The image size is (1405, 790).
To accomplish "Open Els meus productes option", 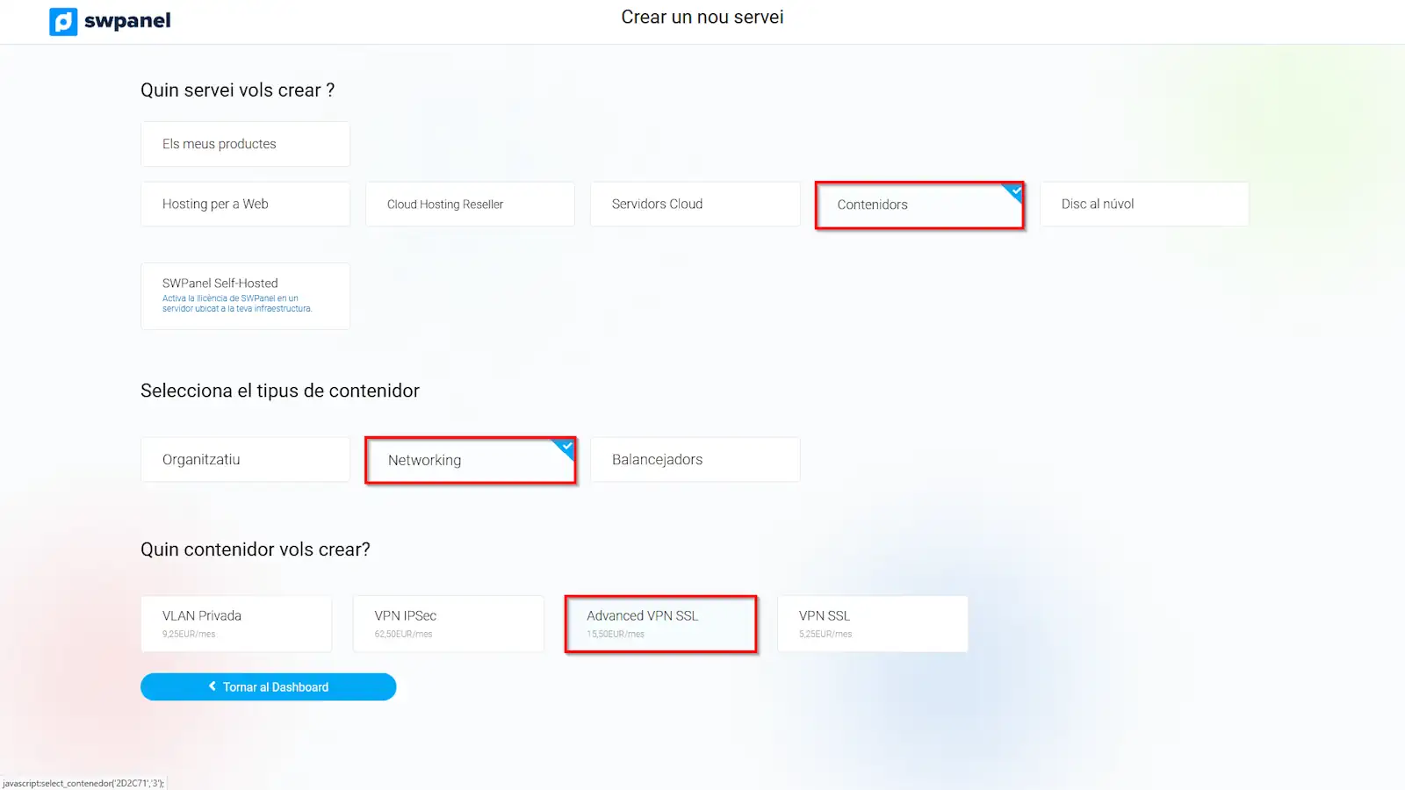I will 245,144.
